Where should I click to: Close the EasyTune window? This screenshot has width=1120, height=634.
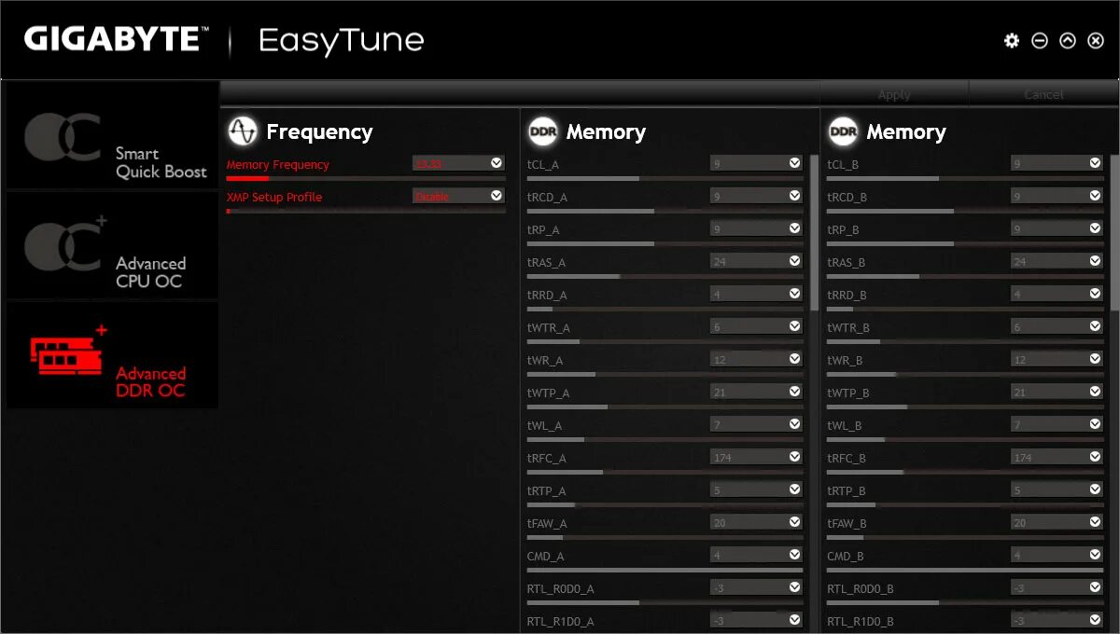pyautogui.click(x=1096, y=41)
